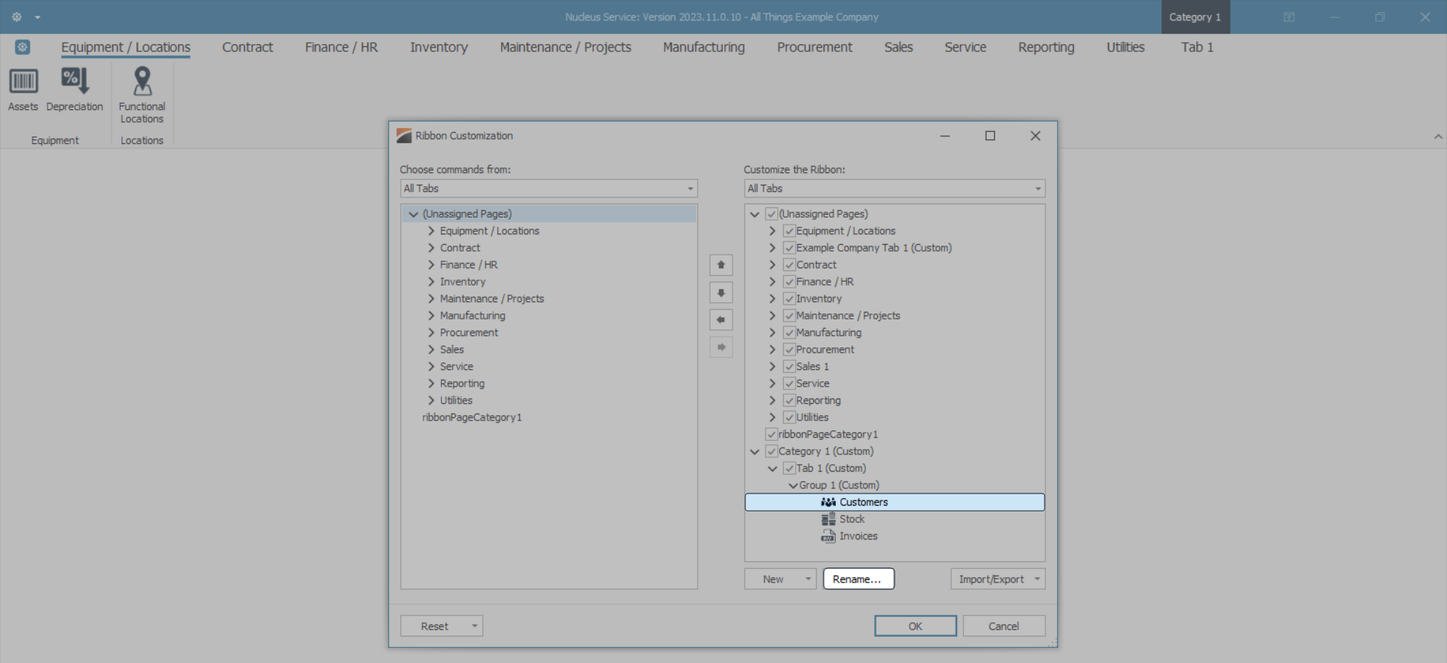This screenshot has height=663, width=1447.
Task: Select Utilities in the left command tree
Action: pos(456,401)
